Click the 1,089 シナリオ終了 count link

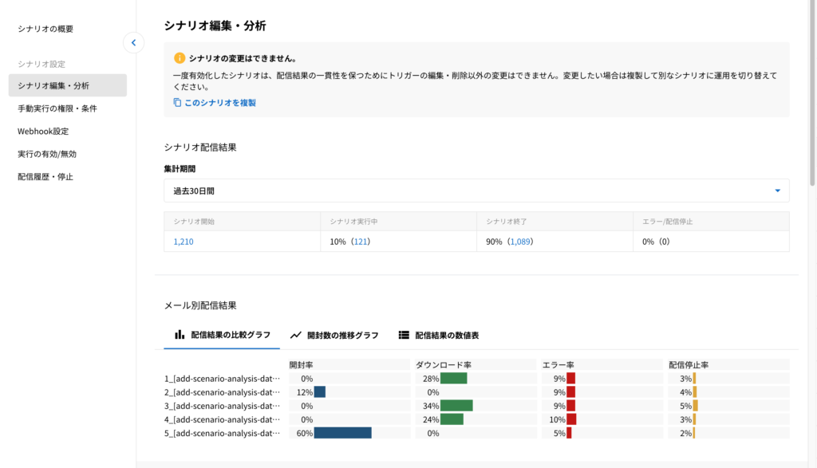(519, 241)
